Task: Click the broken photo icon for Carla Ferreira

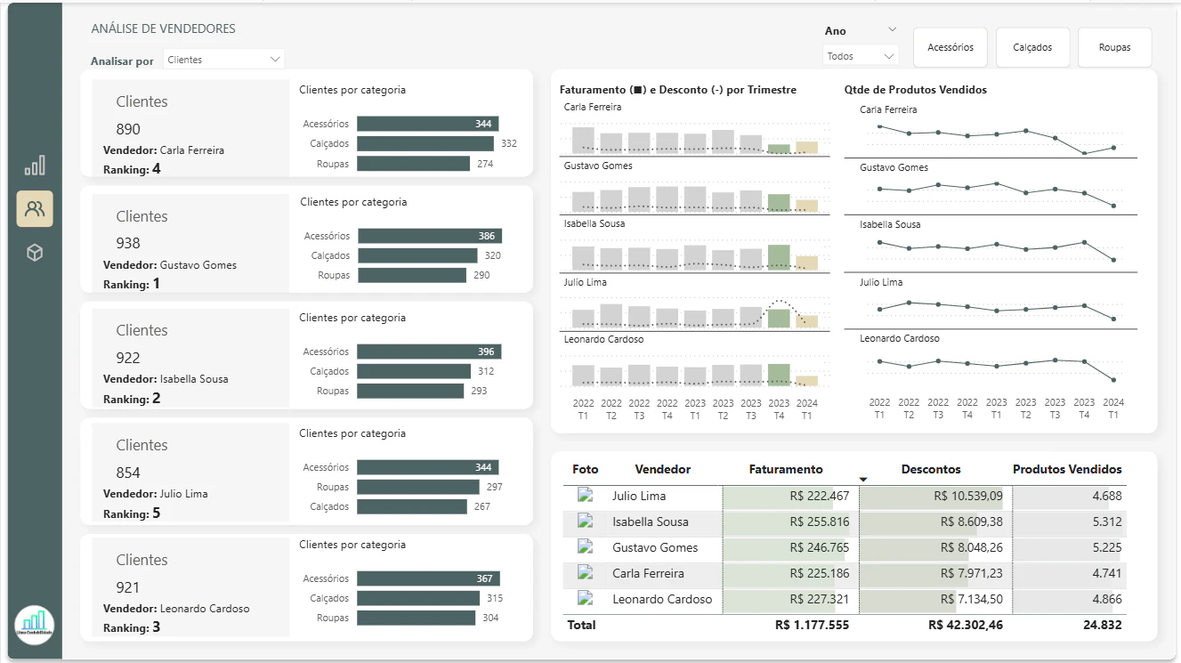Action: (586, 573)
